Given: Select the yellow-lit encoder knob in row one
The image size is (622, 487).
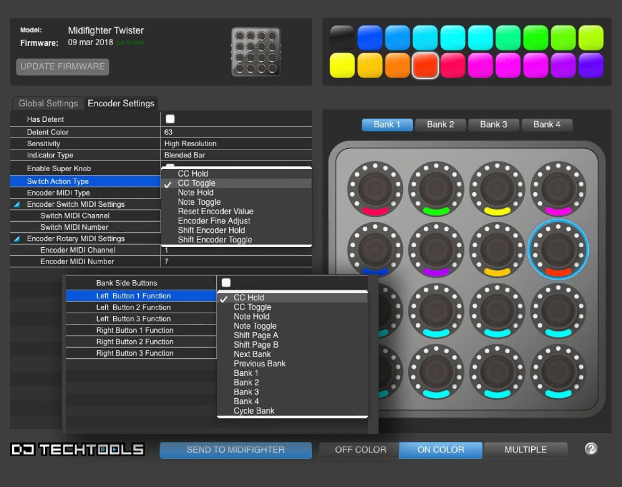Looking at the screenshot, I should pos(497,189).
